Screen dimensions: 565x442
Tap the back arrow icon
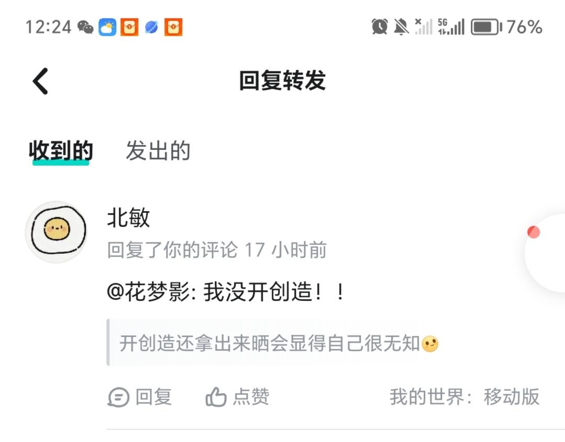[40, 81]
